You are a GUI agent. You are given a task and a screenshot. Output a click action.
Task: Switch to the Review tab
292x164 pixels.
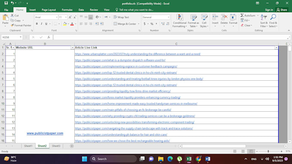pyautogui.click(x=94, y=10)
